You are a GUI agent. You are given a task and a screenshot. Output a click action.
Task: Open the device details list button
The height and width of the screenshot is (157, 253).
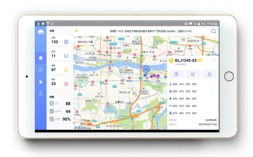[176, 74]
